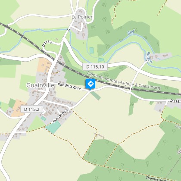
Task: Click the Guainville village label
Action: click(40, 85)
